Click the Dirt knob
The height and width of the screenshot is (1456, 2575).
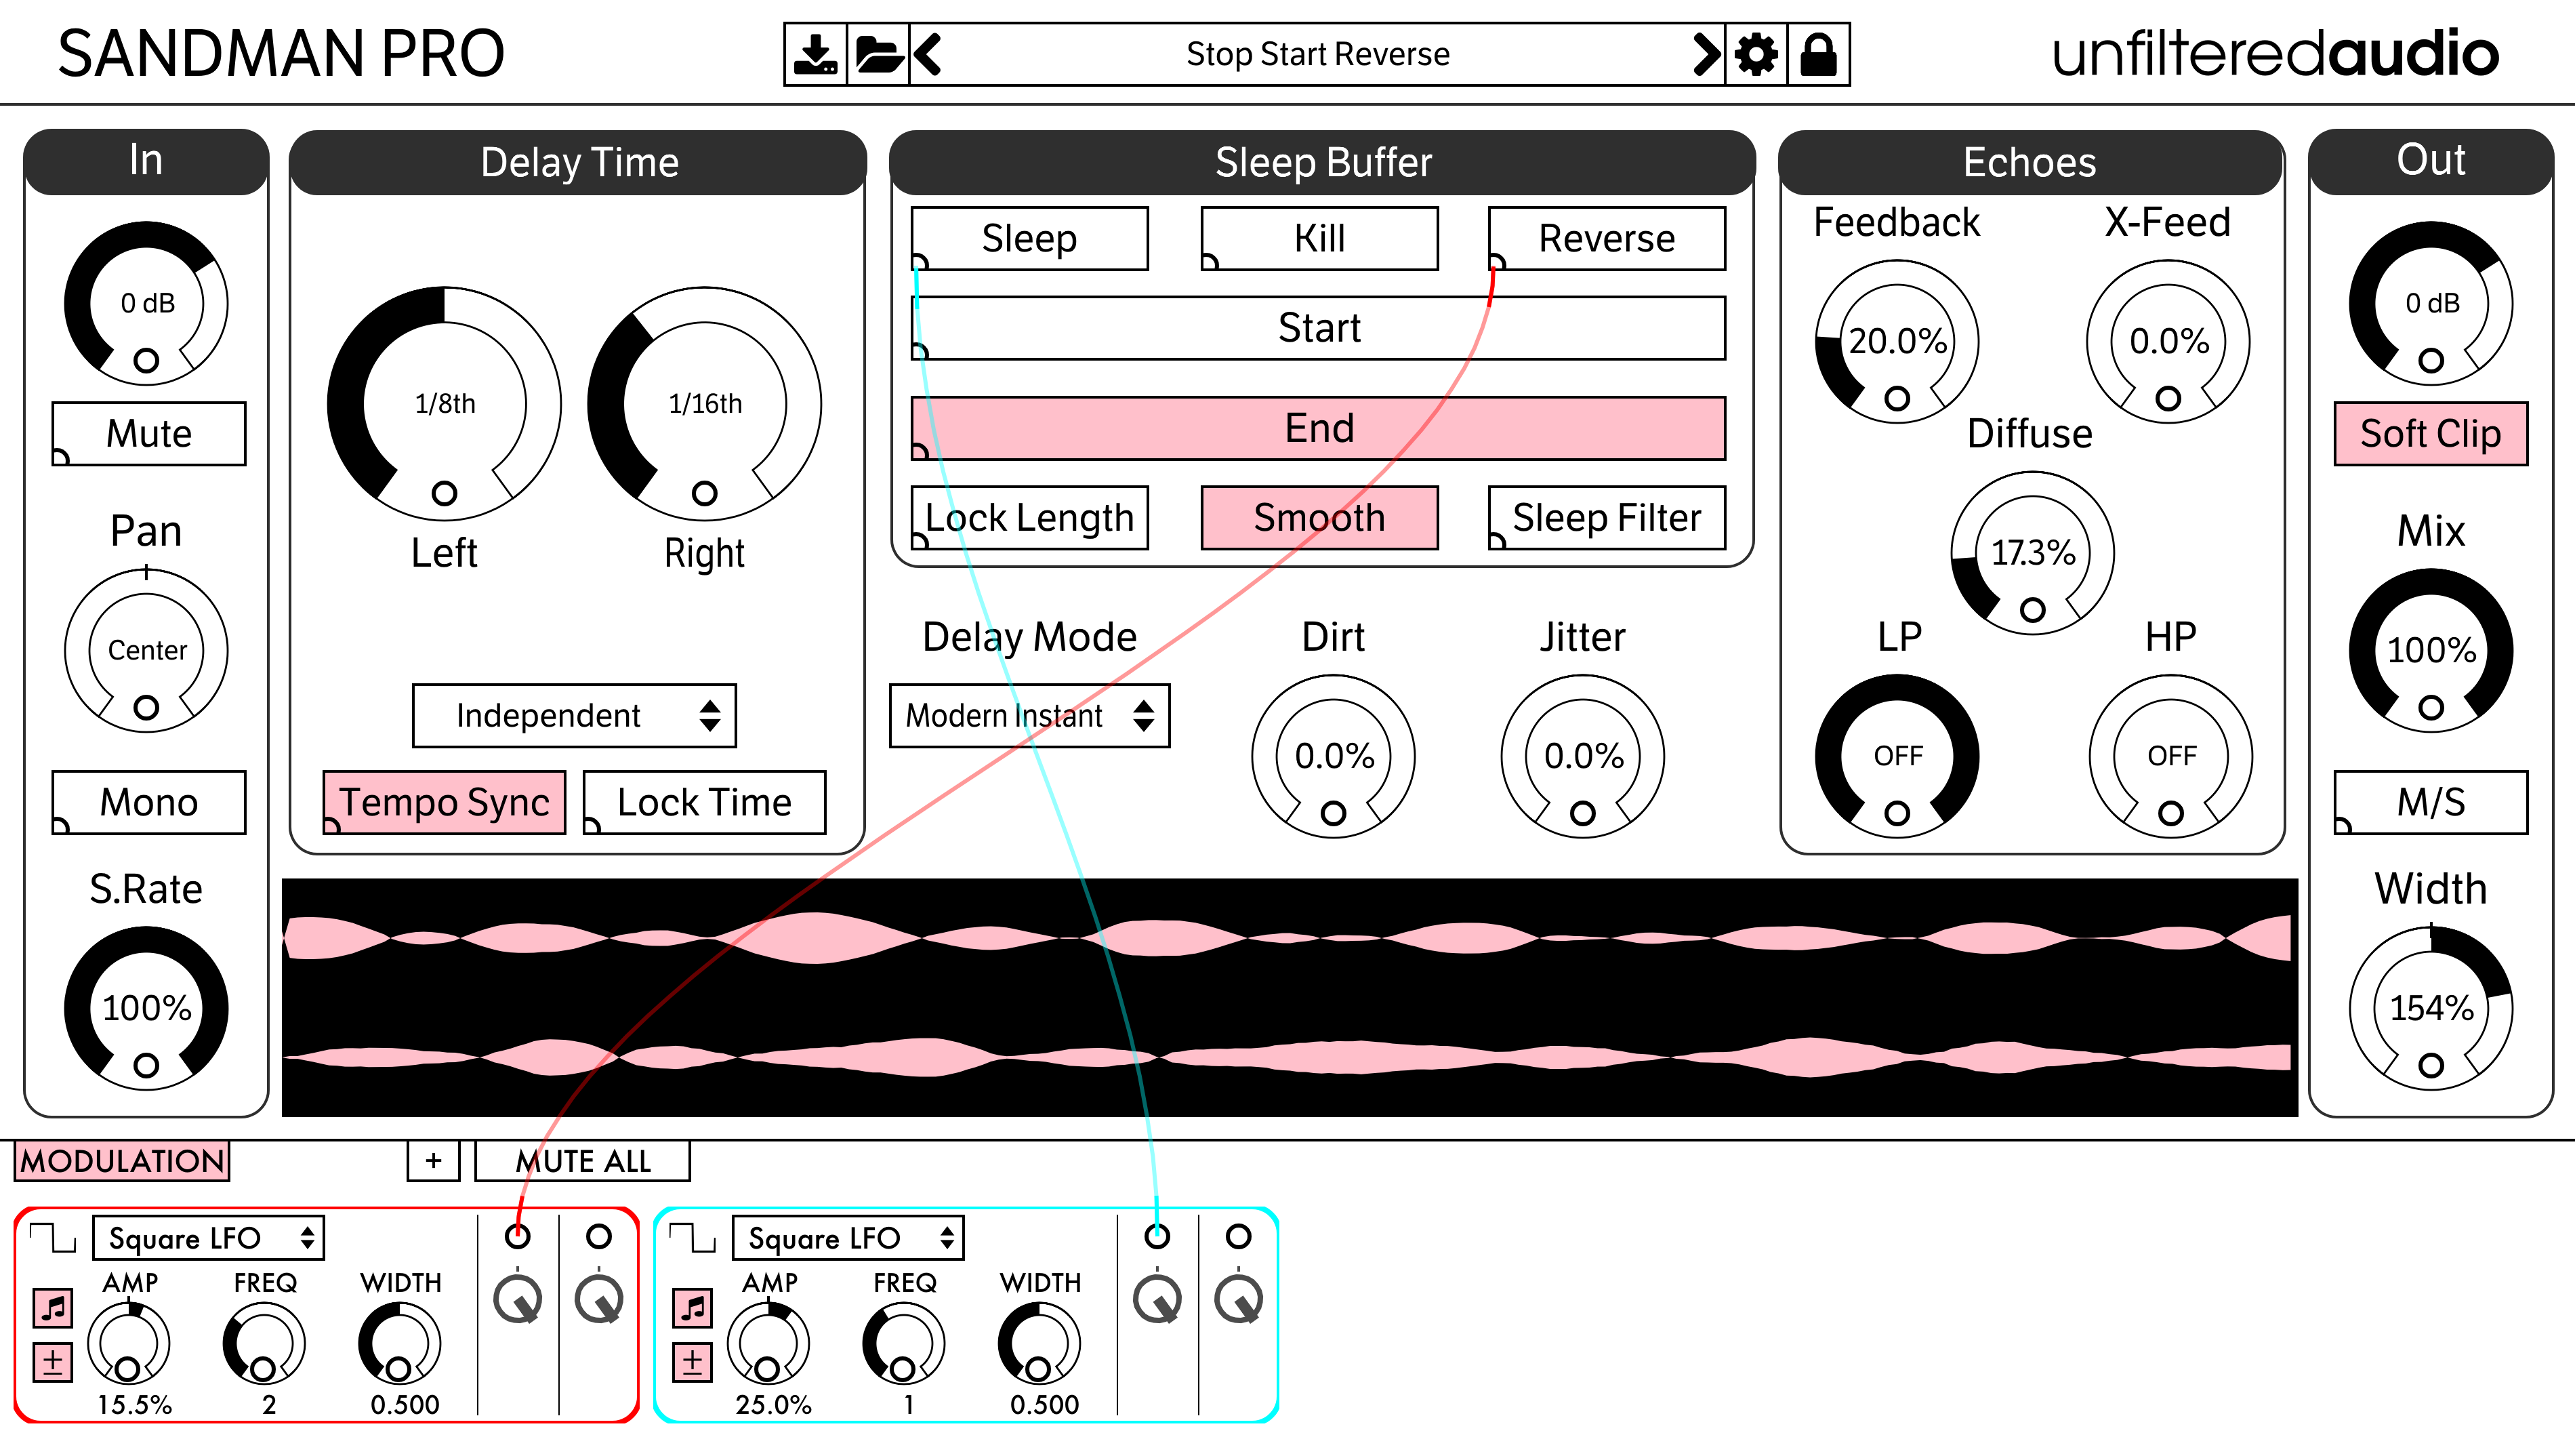point(1334,756)
